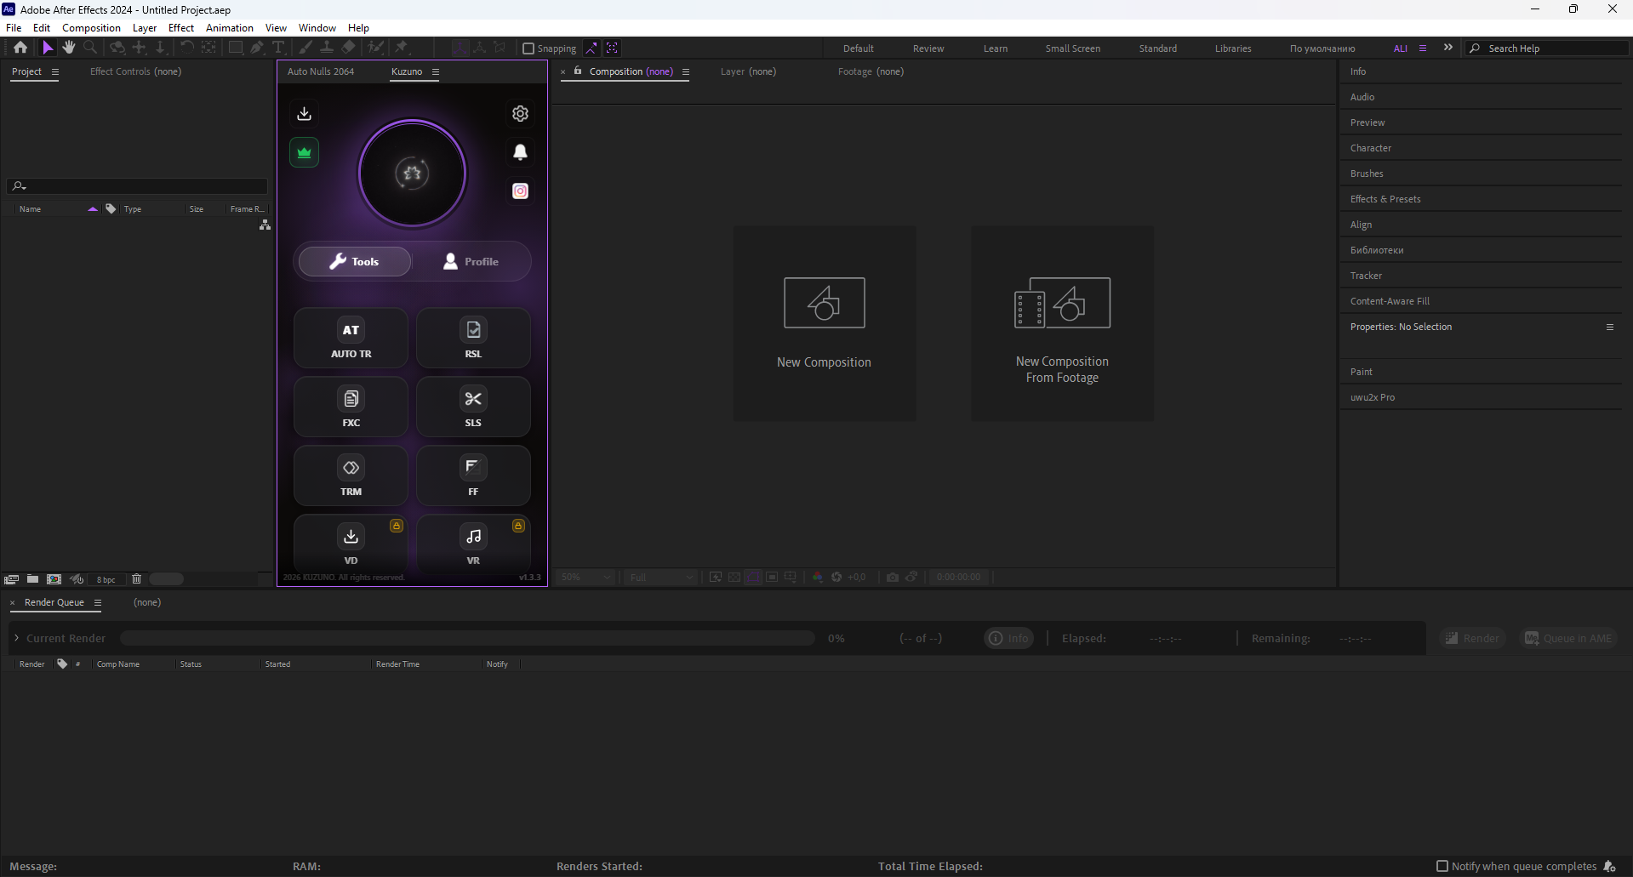1633x877 pixels.
Task: Click the camera snapshot icon below the viewer
Action: click(x=892, y=577)
